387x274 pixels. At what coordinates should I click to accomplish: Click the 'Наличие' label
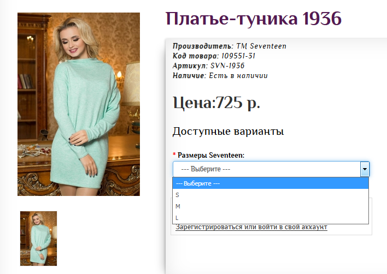[188, 75]
